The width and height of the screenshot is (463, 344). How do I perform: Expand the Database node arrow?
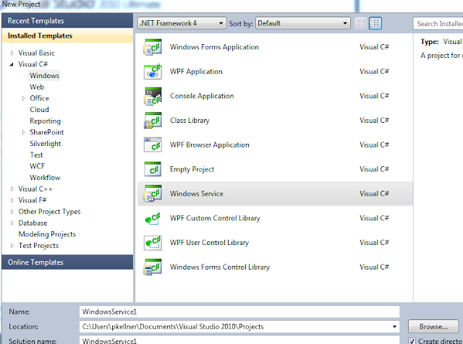[12, 223]
